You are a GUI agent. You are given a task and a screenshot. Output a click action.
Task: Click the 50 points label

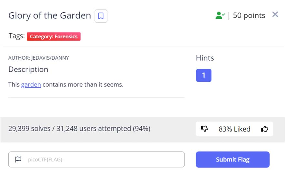pyautogui.click(x=249, y=15)
